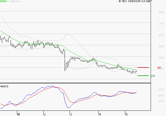Select the 'A' month marker on time axis
166x116 pixels.
(100, 114)
